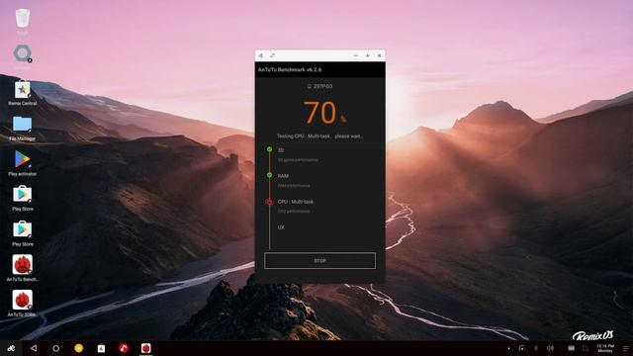Open the notification panel menu icon
This screenshot has height=356, width=633.
click(x=626, y=348)
